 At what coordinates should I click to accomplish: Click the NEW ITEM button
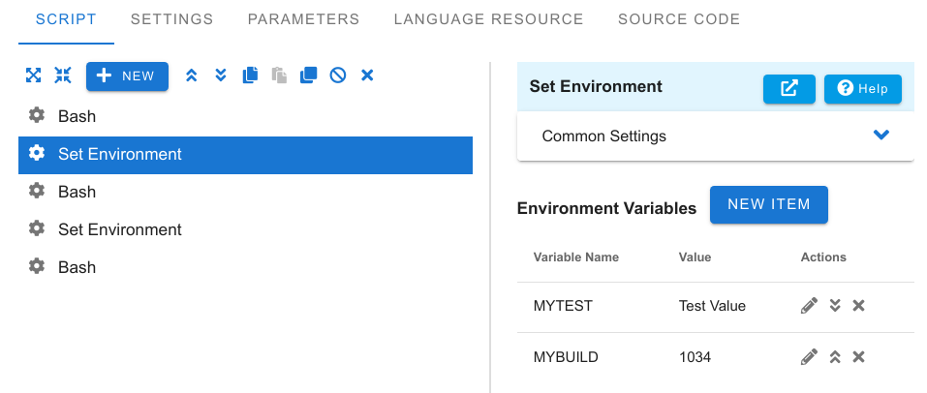point(768,204)
